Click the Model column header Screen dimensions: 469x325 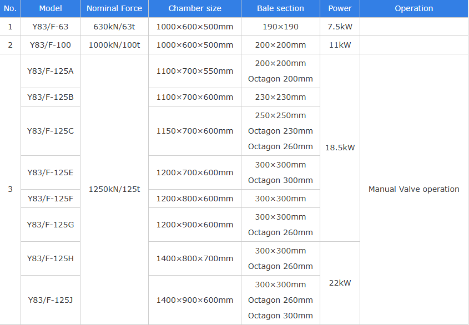point(51,8)
